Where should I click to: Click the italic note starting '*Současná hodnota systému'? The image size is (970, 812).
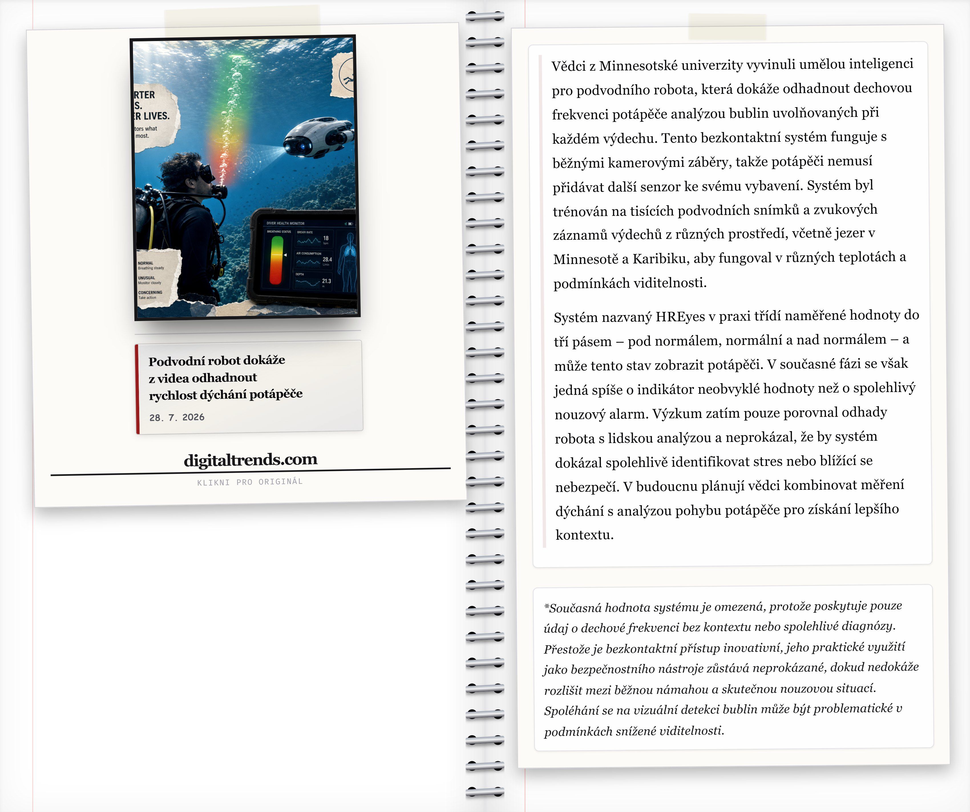tap(731, 668)
